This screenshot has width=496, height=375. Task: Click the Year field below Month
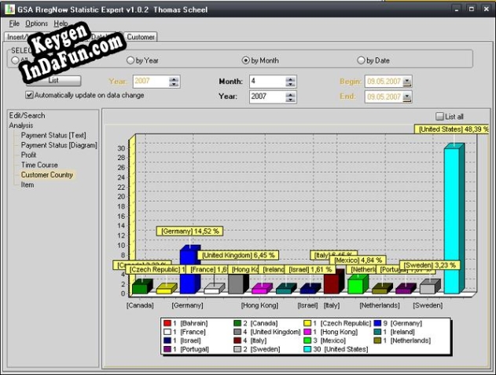coord(267,96)
